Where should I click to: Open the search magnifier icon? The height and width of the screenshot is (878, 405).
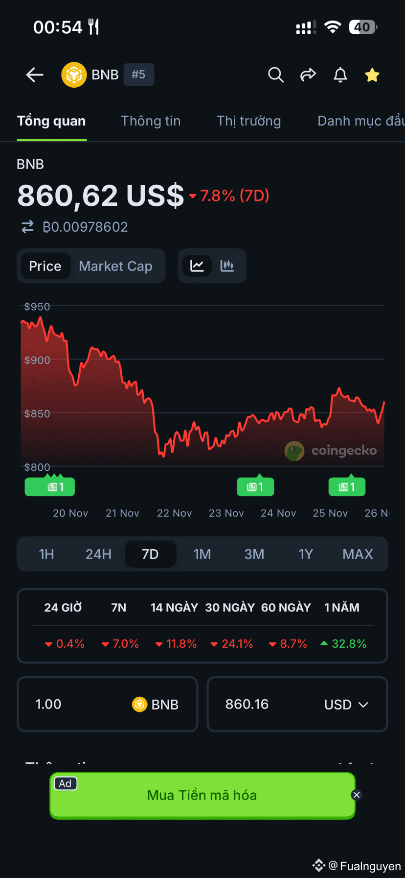[x=276, y=75]
